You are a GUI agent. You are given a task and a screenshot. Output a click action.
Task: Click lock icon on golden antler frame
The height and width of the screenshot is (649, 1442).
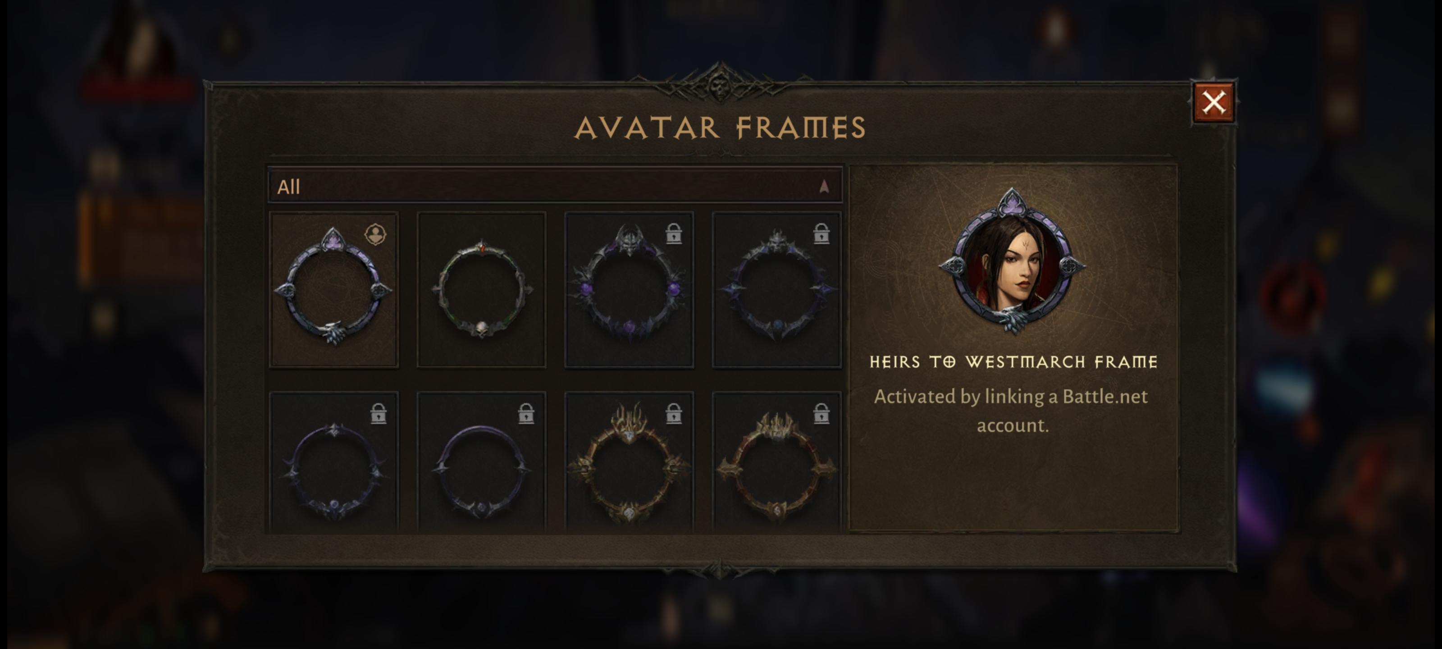pos(673,414)
